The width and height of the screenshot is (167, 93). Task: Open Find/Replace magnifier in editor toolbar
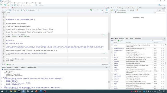pyautogui.click(x=24, y=10)
